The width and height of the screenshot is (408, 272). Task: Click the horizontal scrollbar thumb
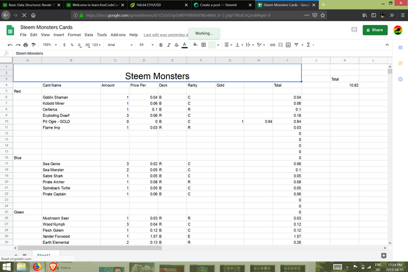coord(90,248)
